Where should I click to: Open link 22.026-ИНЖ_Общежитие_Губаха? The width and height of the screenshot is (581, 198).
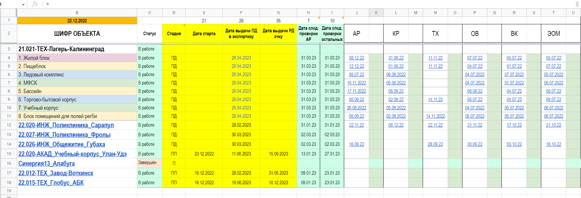[62, 144]
